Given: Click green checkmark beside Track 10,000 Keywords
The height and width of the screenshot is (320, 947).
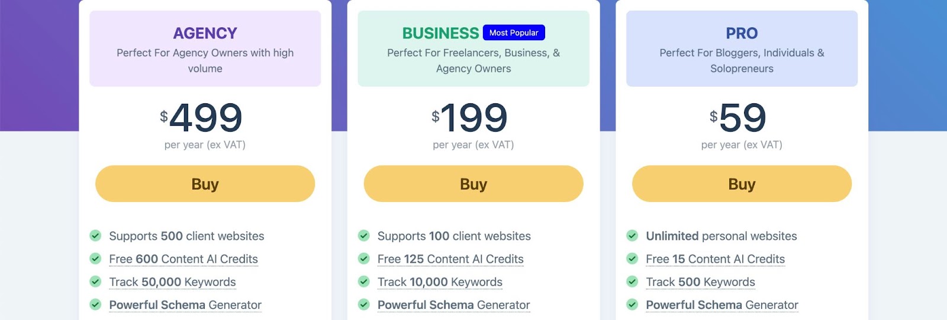Looking at the screenshot, I should [364, 282].
